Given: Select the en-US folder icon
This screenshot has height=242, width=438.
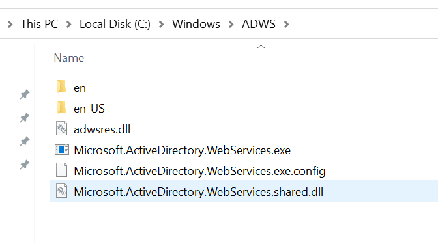Looking at the screenshot, I should coord(61,107).
